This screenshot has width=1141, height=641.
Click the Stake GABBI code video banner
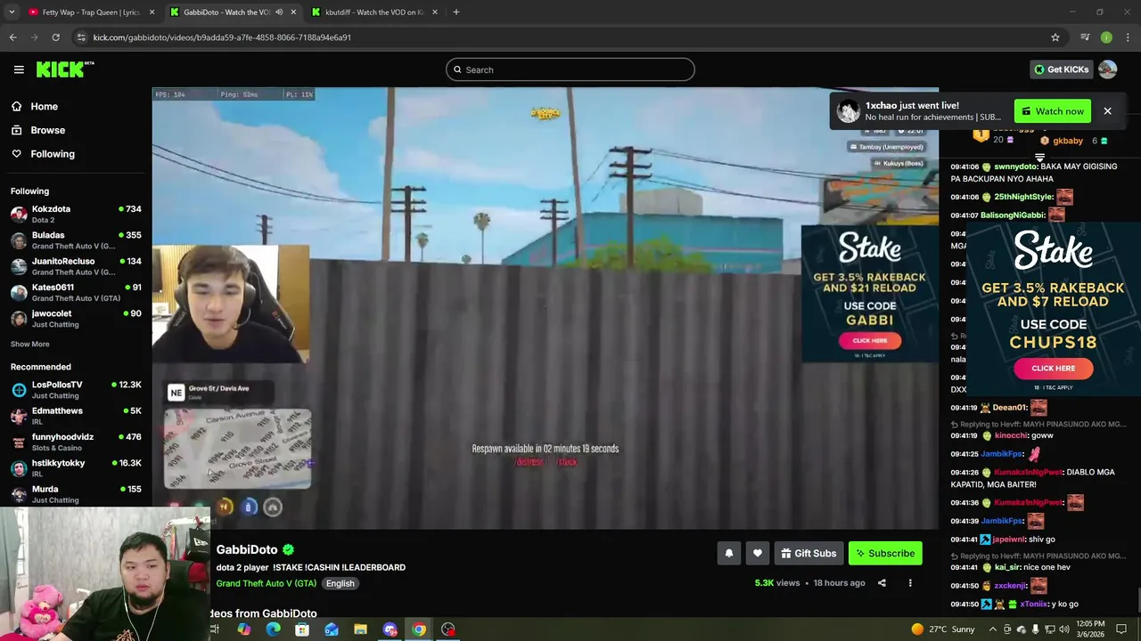869,294
